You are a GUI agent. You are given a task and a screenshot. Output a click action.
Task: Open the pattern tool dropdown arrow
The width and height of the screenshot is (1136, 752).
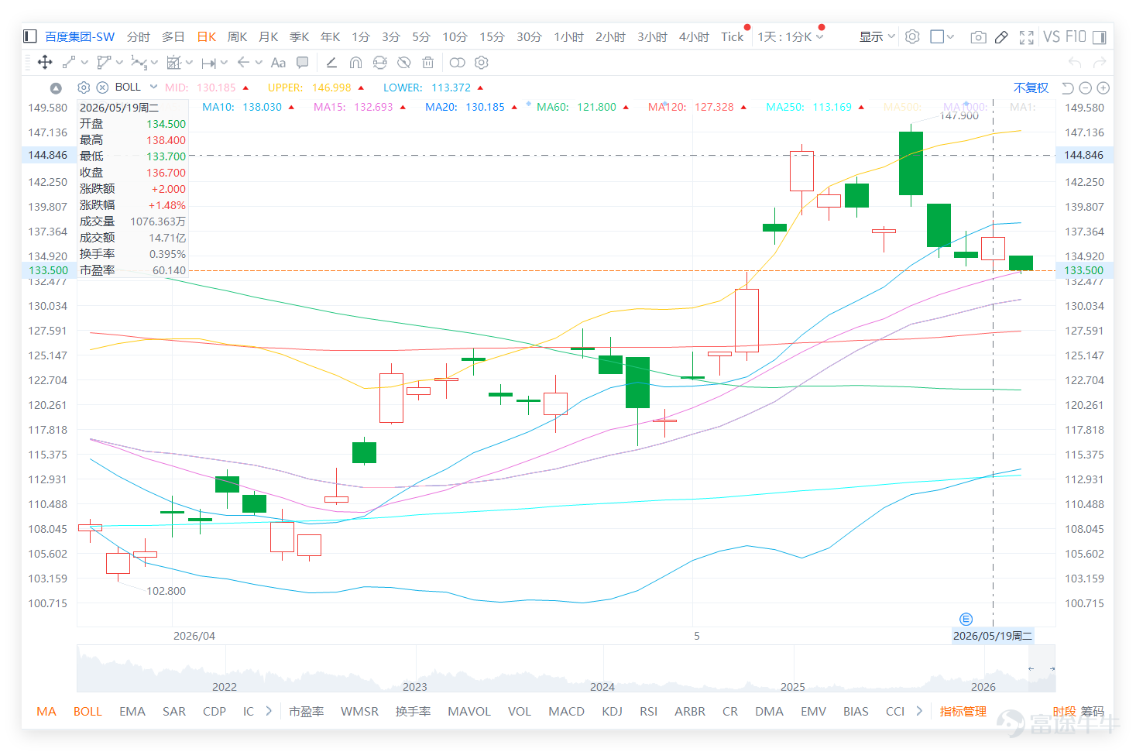(189, 63)
